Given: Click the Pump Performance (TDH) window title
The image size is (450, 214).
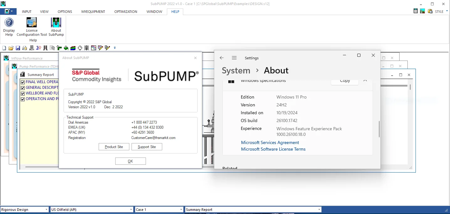Looking at the screenshot, I should pos(39,67).
